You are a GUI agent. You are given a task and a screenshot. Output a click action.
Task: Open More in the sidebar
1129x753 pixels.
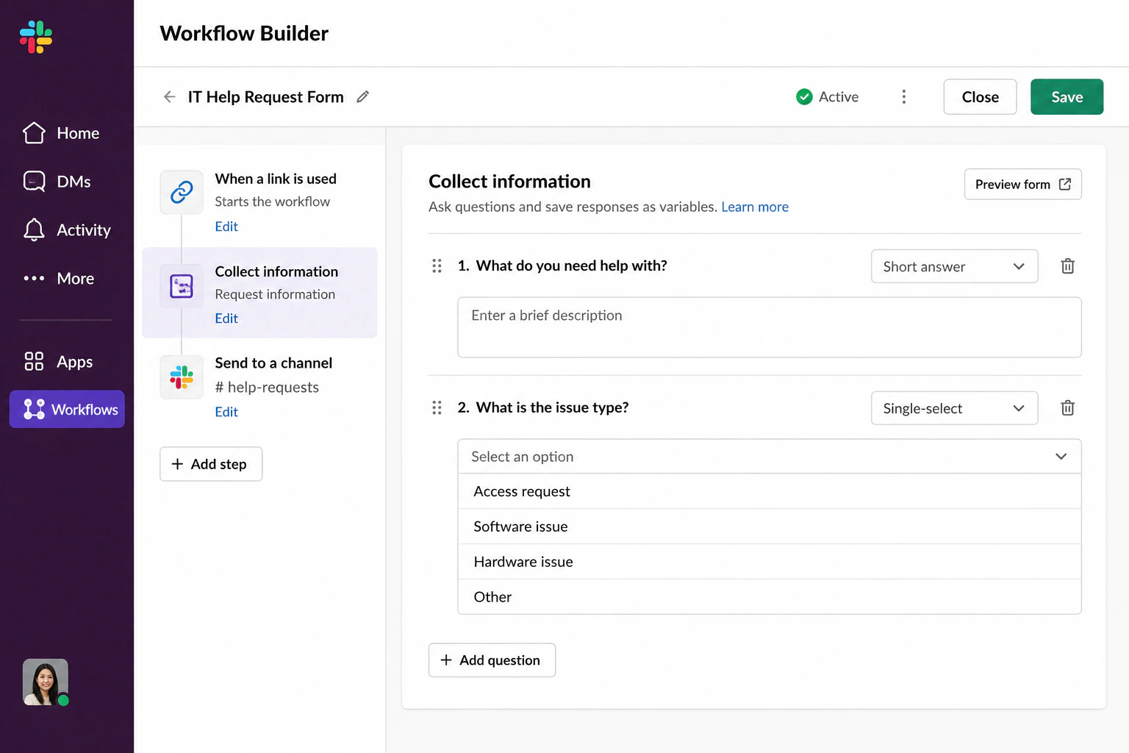pos(59,279)
